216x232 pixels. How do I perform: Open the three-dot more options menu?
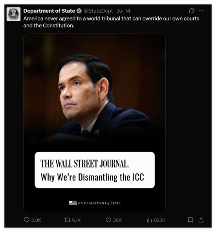201,11
